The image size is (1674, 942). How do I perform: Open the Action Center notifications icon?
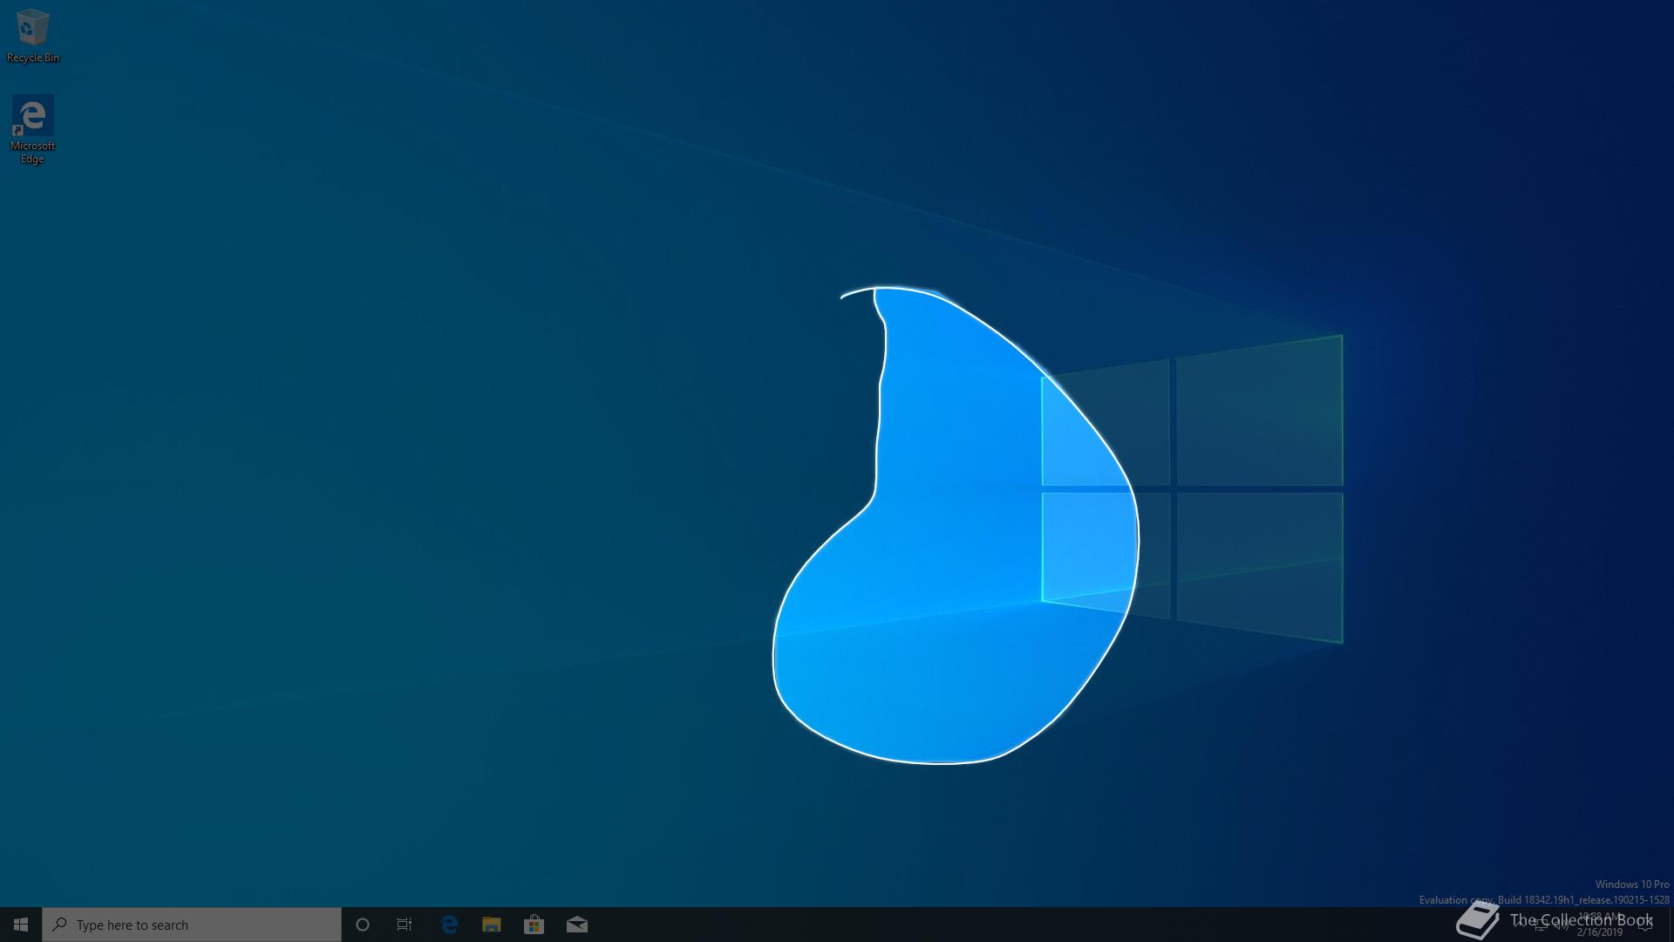tap(1645, 925)
